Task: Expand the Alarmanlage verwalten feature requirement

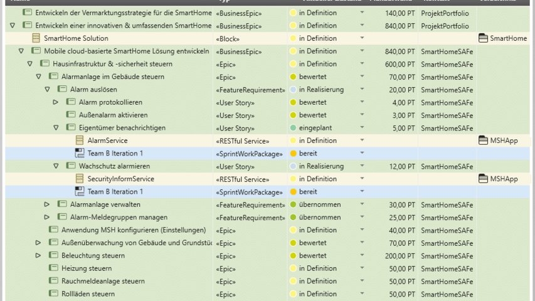Action: pyautogui.click(x=47, y=204)
